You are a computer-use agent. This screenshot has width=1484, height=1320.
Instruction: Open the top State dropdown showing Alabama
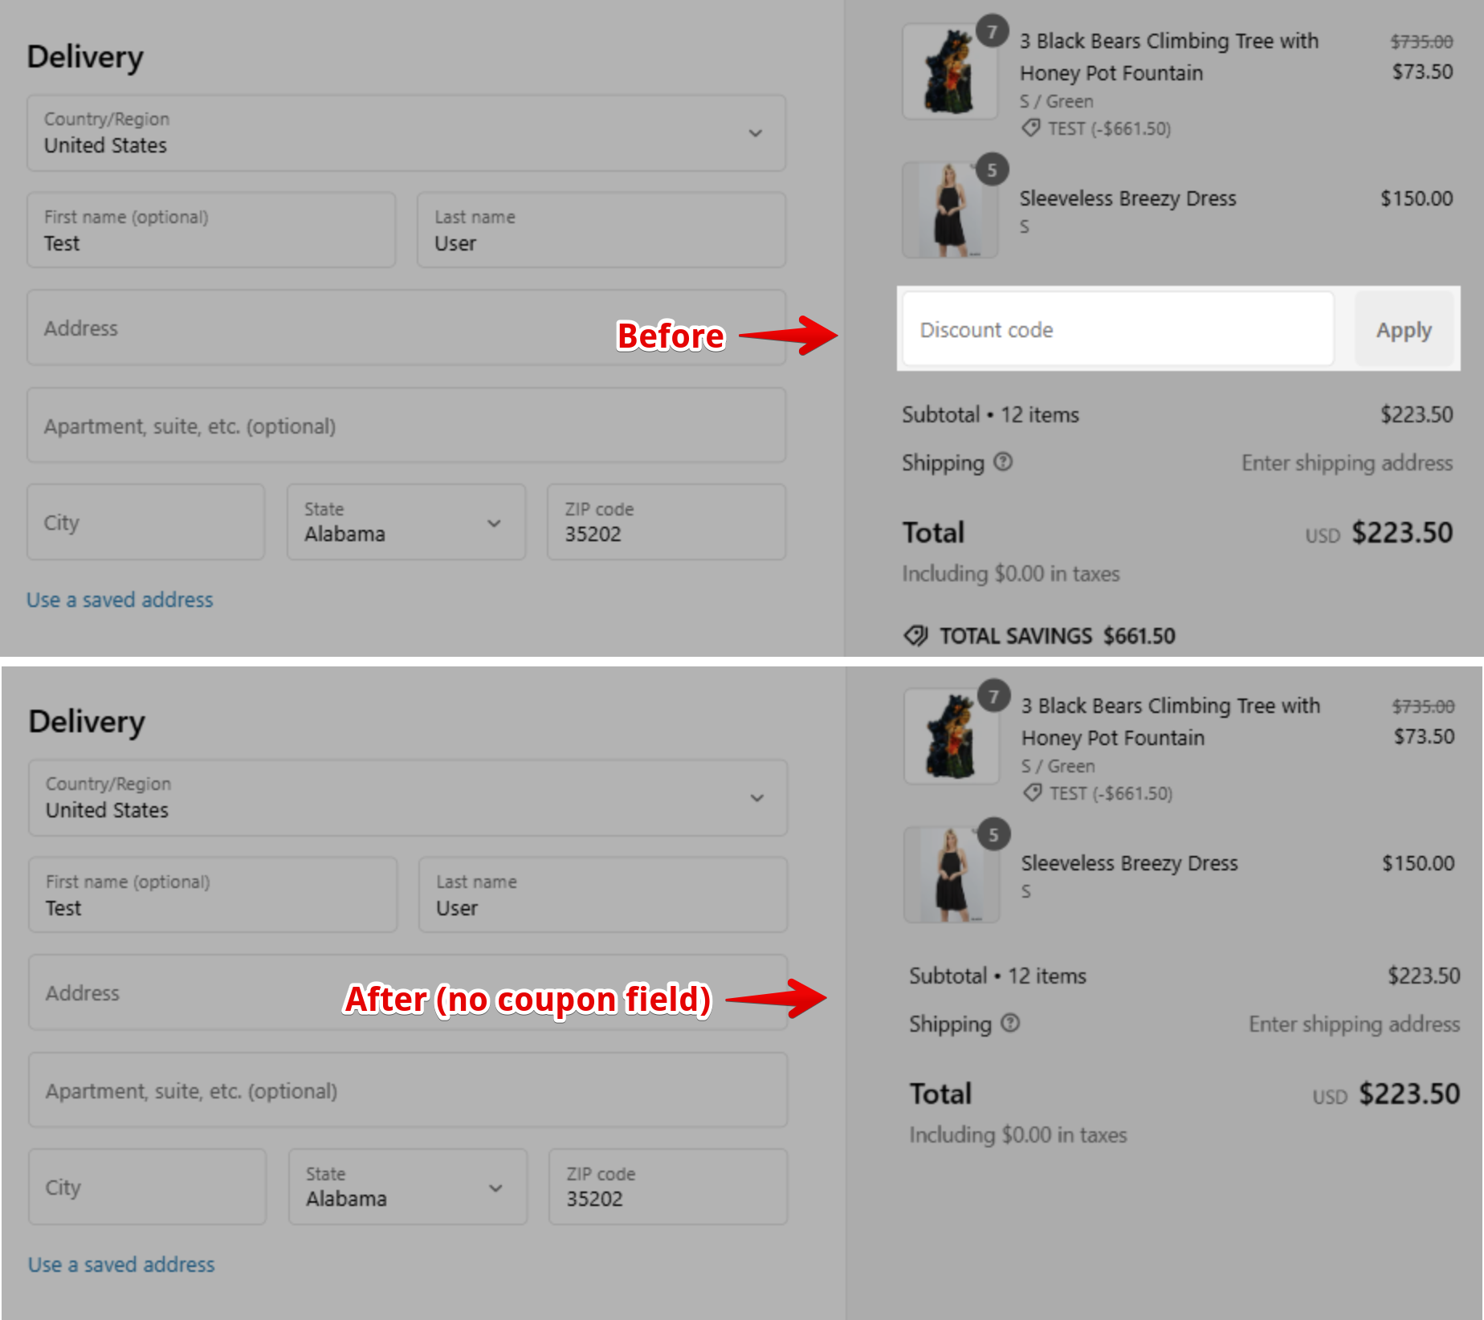(406, 521)
